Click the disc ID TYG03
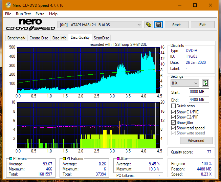Screen dimensions: 221x182 point(192,56)
